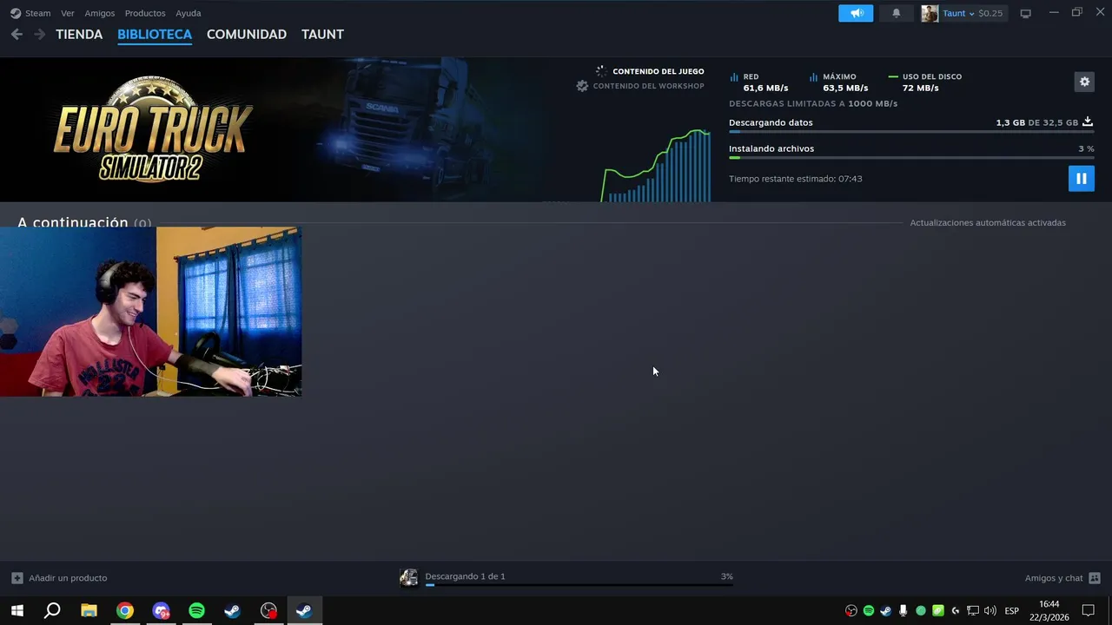Image resolution: width=1112 pixels, height=625 pixels.
Task: Switch to the COMUNIDAD tab
Action: pyautogui.click(x=247, y=35)
